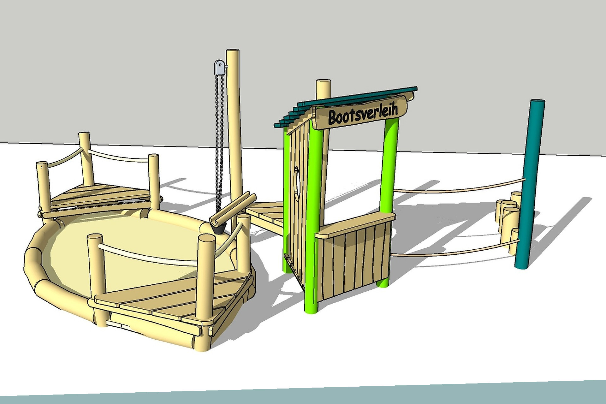Click the black bucket hanging from chain

(219, 229)
